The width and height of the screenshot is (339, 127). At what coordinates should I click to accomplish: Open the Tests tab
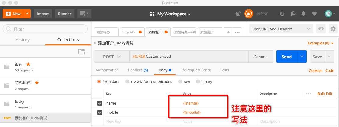tap(224, 70)
